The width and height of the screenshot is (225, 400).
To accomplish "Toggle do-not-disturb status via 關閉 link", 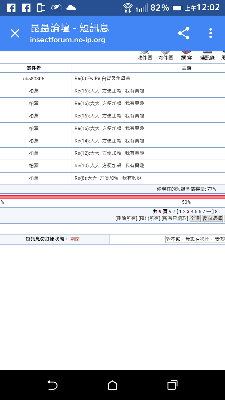I will click(75, 239).
